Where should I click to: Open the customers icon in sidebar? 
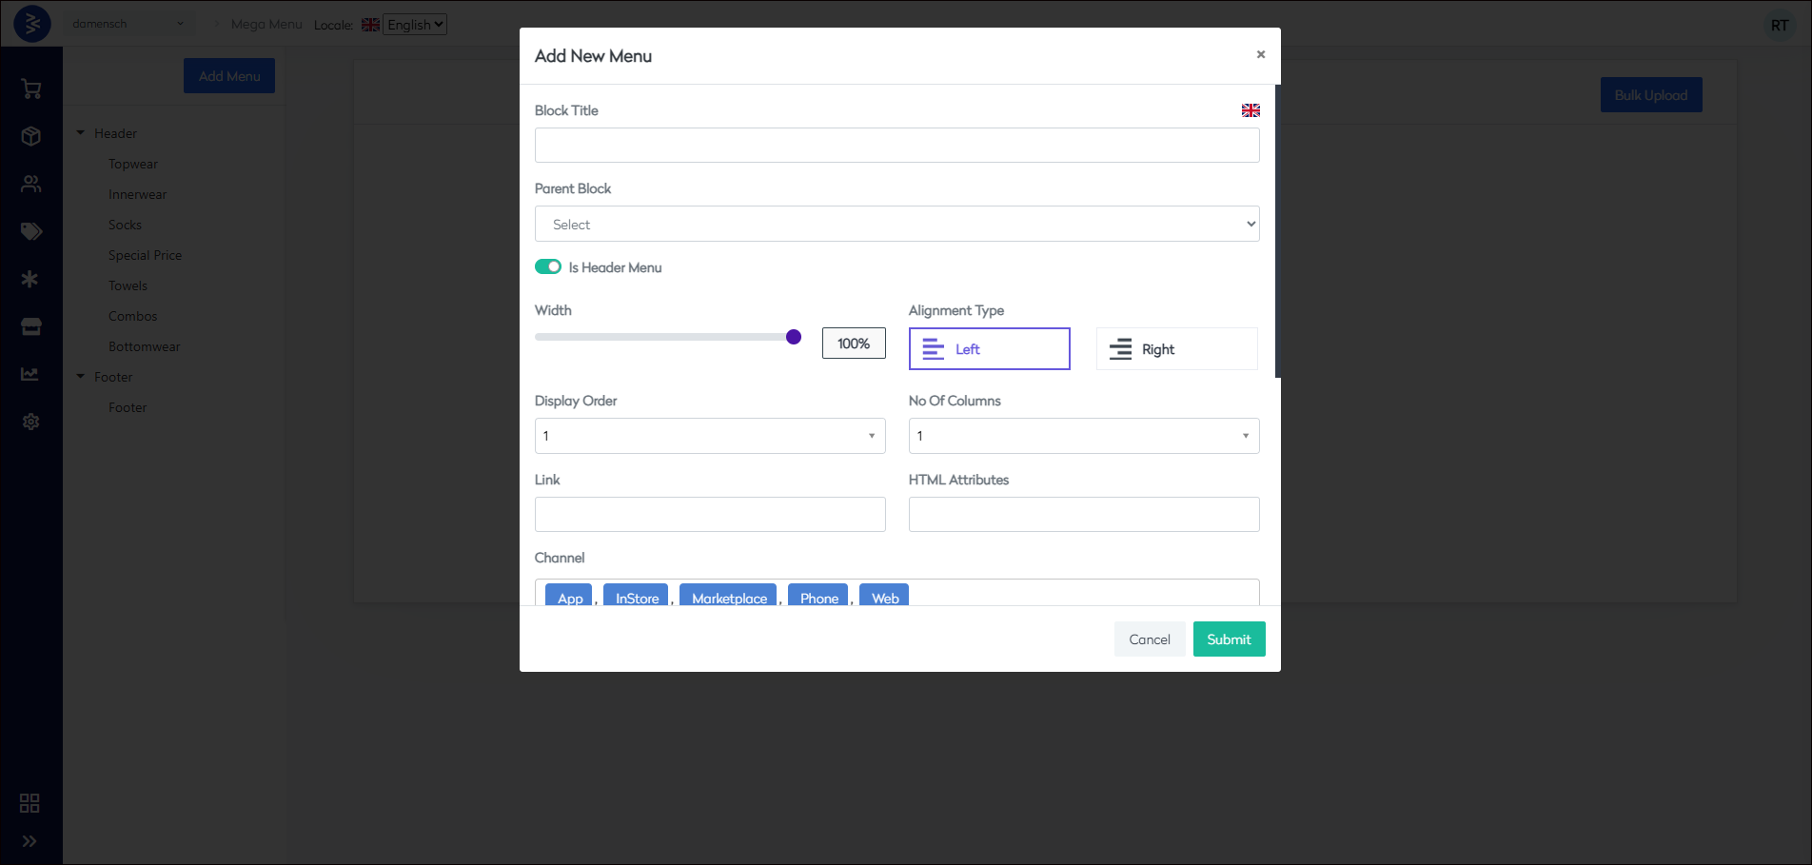tap(30, 184)
